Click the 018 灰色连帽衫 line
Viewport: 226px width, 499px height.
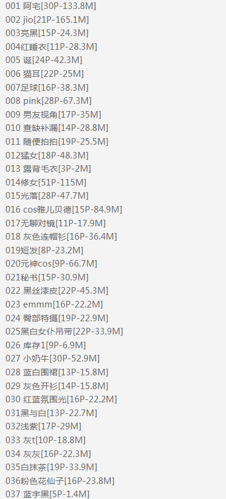[61, 237]
